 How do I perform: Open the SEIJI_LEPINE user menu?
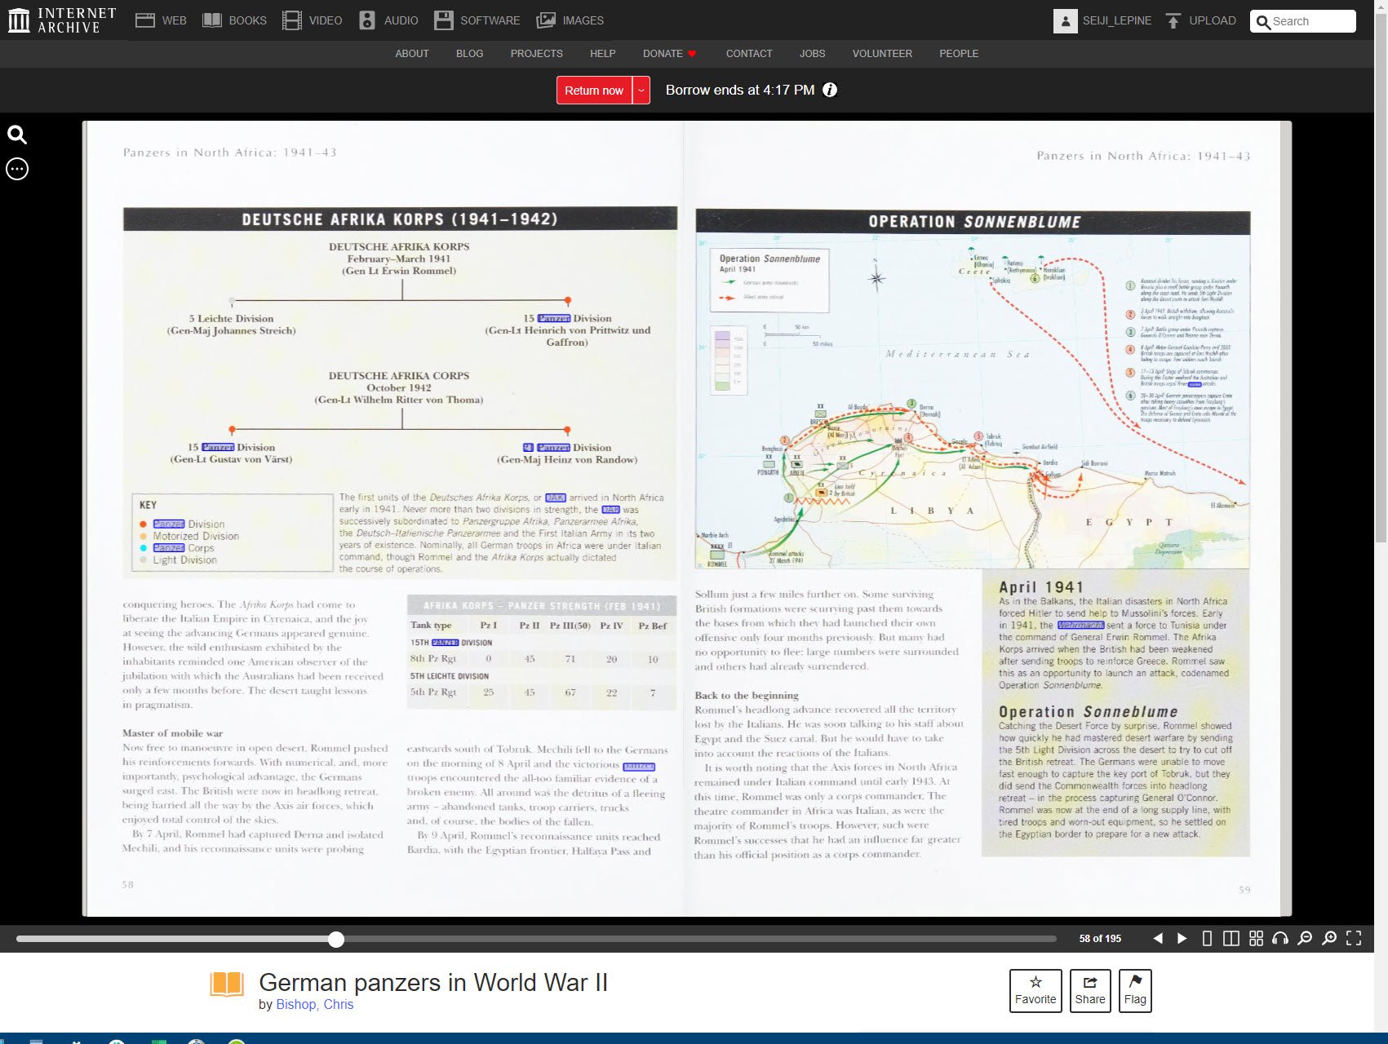point(1102,21)
